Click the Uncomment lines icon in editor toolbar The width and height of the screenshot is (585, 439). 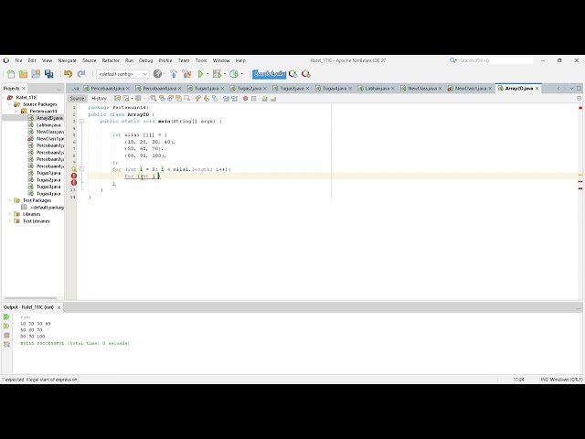273,99
